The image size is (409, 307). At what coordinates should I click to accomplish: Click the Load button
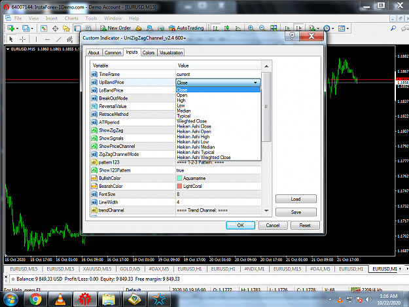296,199
